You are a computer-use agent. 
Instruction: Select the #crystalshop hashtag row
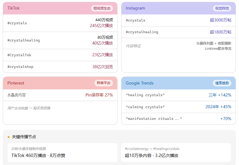(60, 67)
